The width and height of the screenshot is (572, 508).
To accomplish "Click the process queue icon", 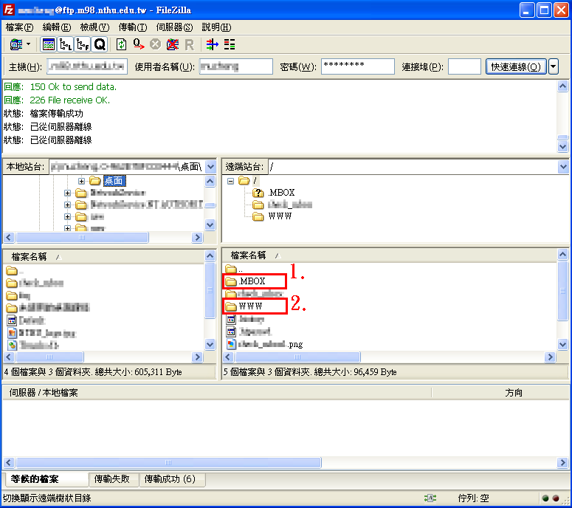I will pyautogui.click(x=138, y=44).
